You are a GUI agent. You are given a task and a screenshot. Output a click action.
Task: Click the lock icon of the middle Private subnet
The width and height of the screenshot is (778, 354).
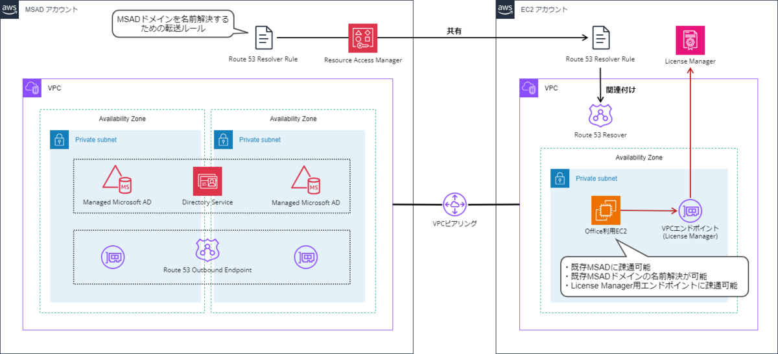click(223, 139)
